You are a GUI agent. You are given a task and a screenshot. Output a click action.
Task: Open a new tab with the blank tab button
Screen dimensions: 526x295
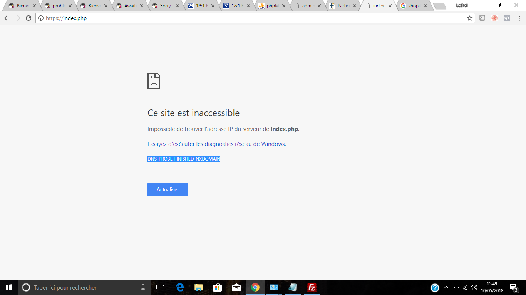point(439,6)
